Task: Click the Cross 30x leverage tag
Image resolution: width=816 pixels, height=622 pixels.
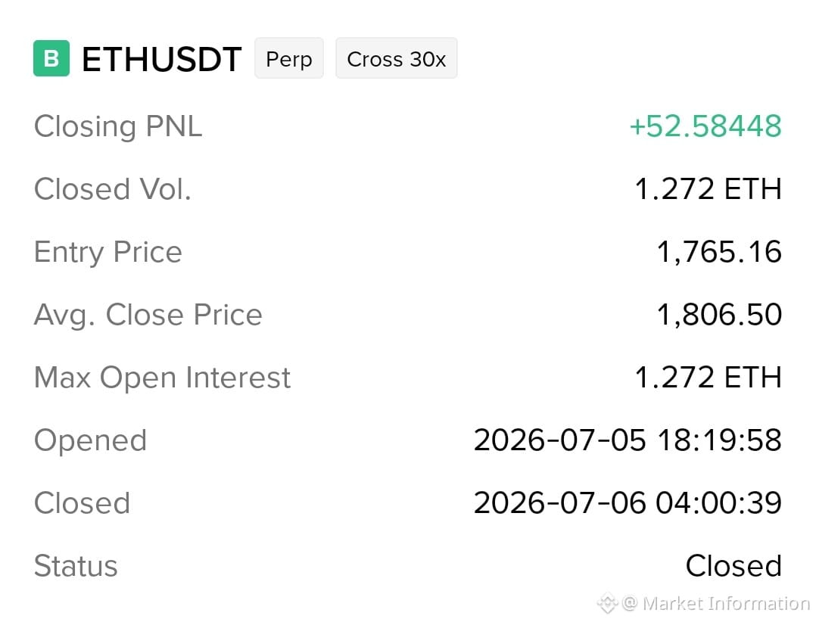Action: [x=396, y=58]
